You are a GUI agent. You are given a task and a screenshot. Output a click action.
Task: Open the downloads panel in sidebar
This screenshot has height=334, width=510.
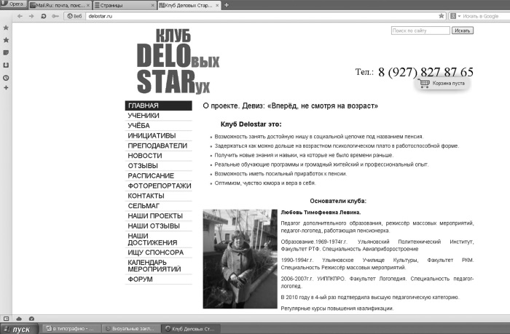6,64
